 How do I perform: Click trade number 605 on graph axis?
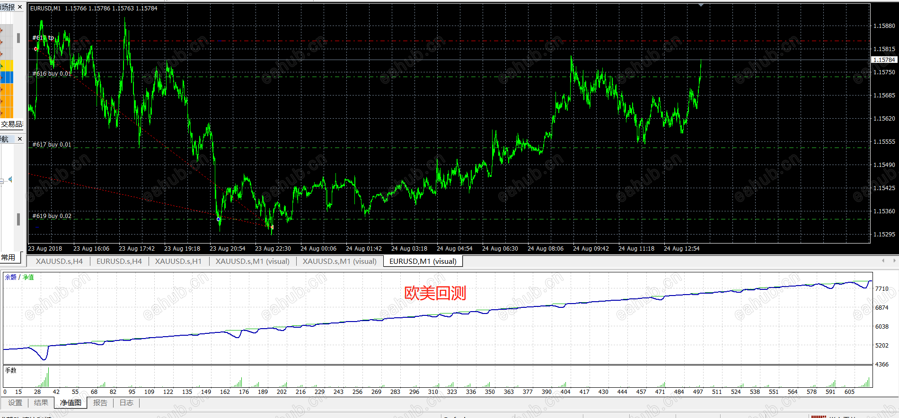point(849,392)
